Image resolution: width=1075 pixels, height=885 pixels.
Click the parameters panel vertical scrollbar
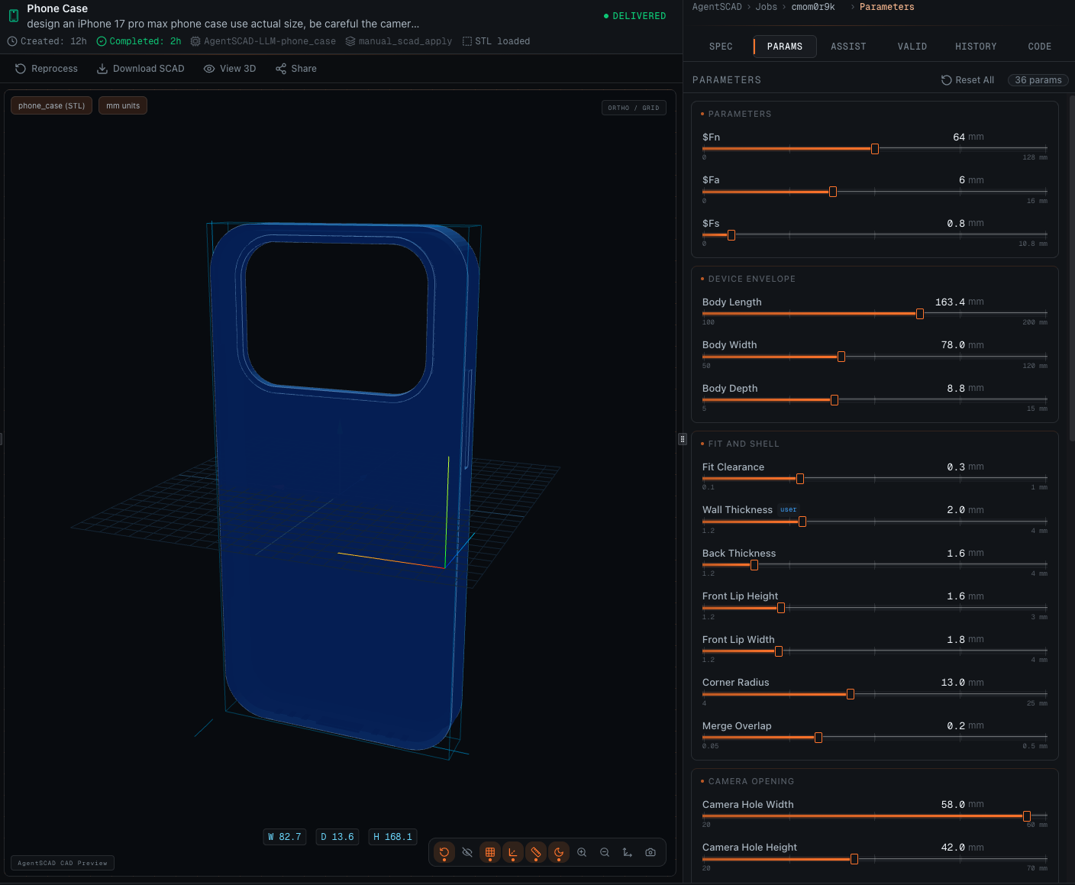coord(1072,267)
